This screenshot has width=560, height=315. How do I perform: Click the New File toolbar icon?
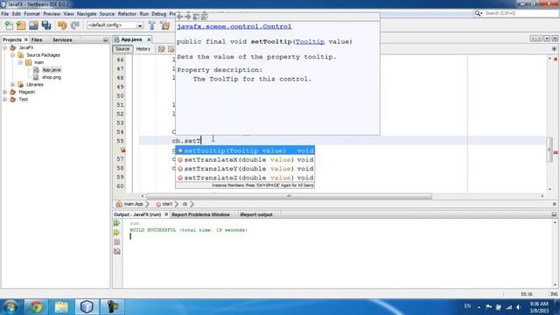click(9, 25)
